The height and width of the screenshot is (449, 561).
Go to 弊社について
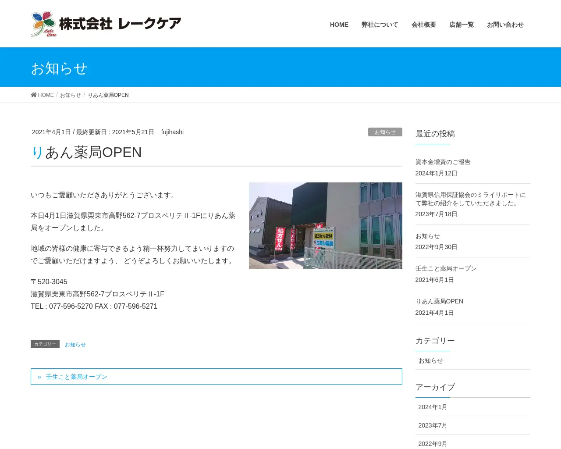point(380,25)
